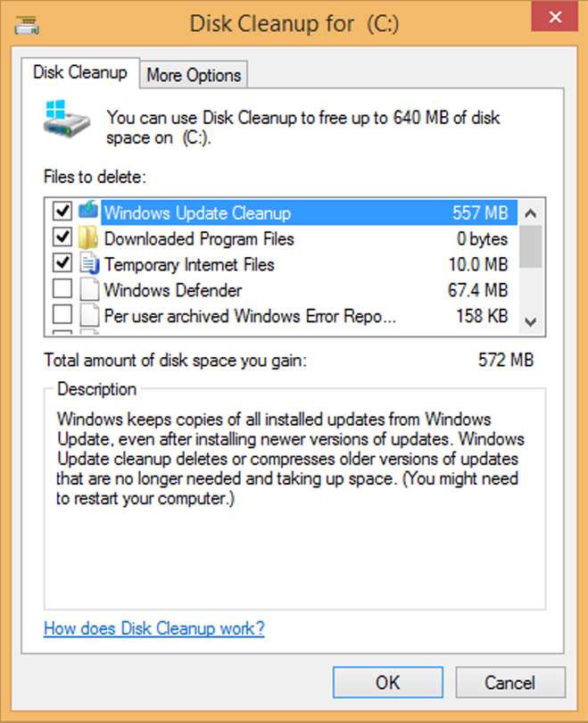
Task: Click the Per user archived Error Report icon
Action: [89, 315]
